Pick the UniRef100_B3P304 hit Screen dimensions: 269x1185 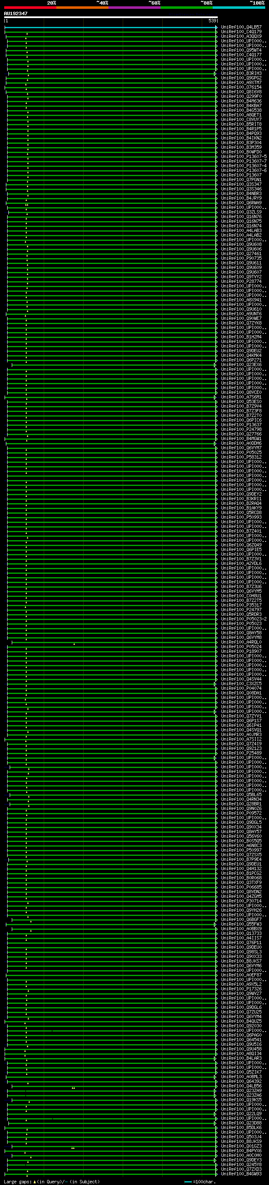click(241, 143)
